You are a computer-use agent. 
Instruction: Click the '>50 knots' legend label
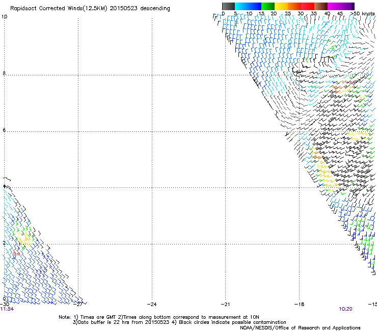[363, 13]
